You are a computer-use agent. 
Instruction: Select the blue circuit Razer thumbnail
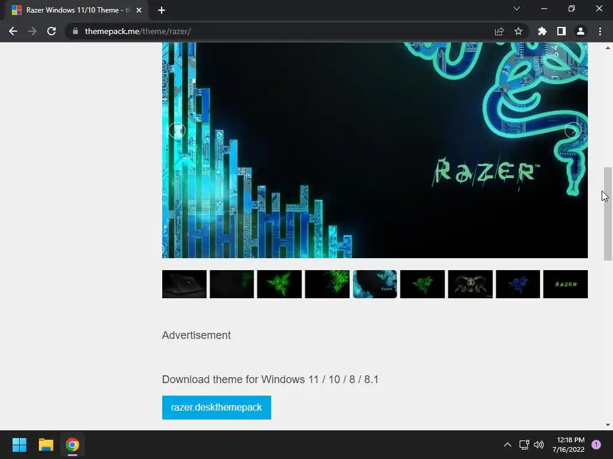(375, 284)
